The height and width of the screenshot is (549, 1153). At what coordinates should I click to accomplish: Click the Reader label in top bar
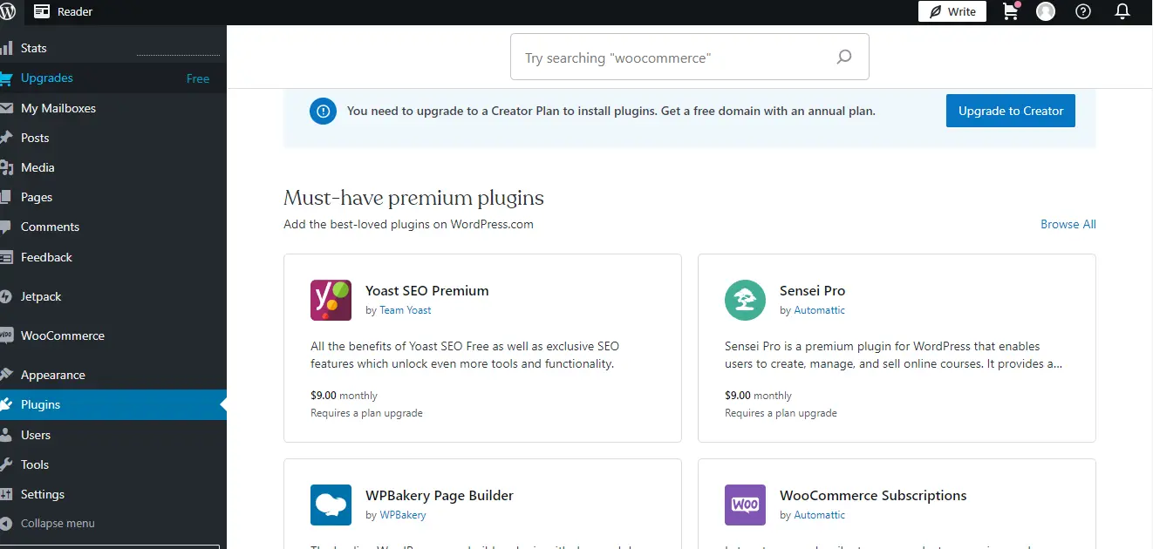75,12
